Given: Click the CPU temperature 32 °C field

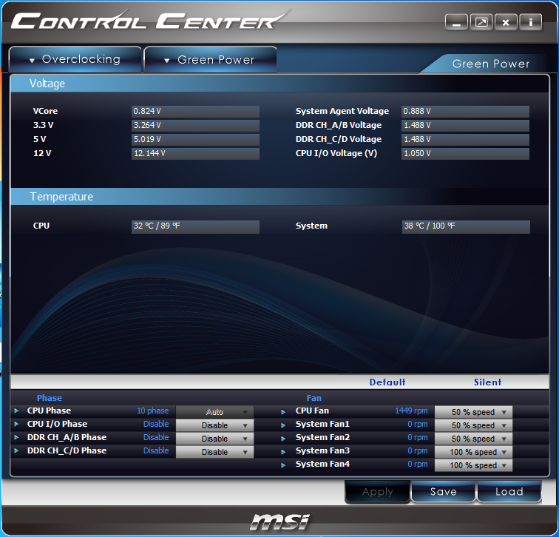Looking at the screenshot, I should (195, 227).
